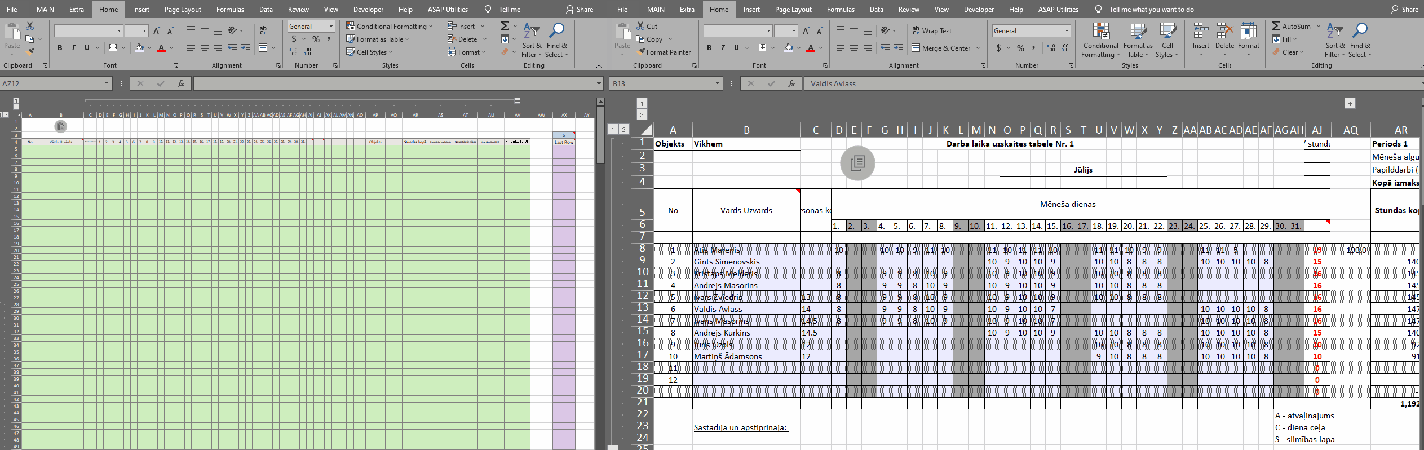
Task: Open Find & Select dropdown in right window
Action: (x=1360, y=39)
